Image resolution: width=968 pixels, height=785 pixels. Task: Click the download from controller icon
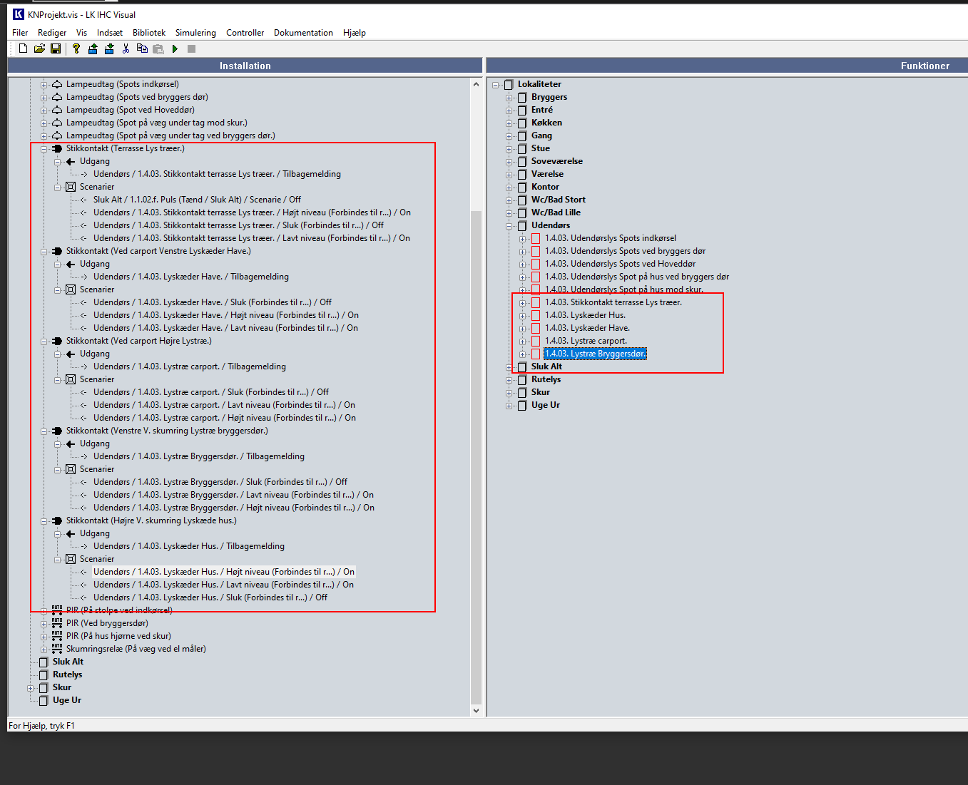pyautogui.click(x=109, y=48)
